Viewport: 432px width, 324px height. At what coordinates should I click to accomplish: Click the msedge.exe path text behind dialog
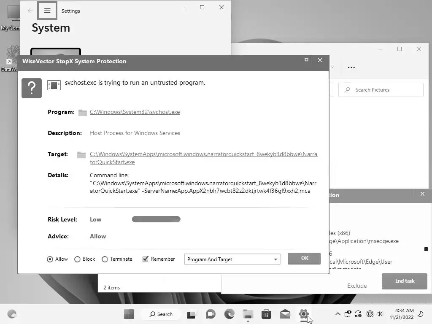click(x=364, y=241)
